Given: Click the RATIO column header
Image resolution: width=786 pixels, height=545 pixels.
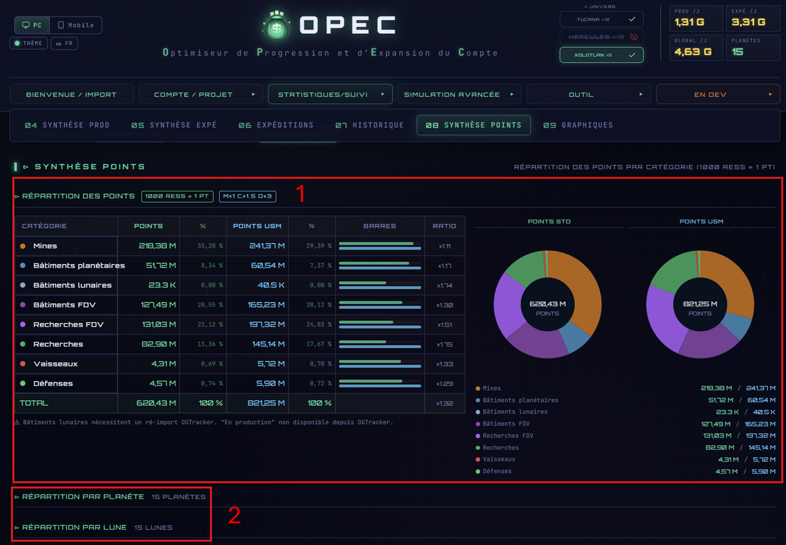Looking at the screenshot, I should (445, 226).
